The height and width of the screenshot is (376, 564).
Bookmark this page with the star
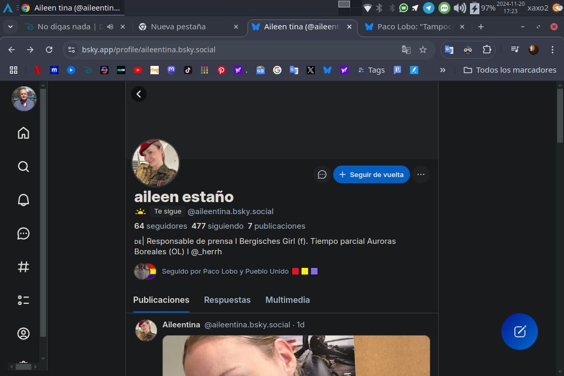coord(423,50)
